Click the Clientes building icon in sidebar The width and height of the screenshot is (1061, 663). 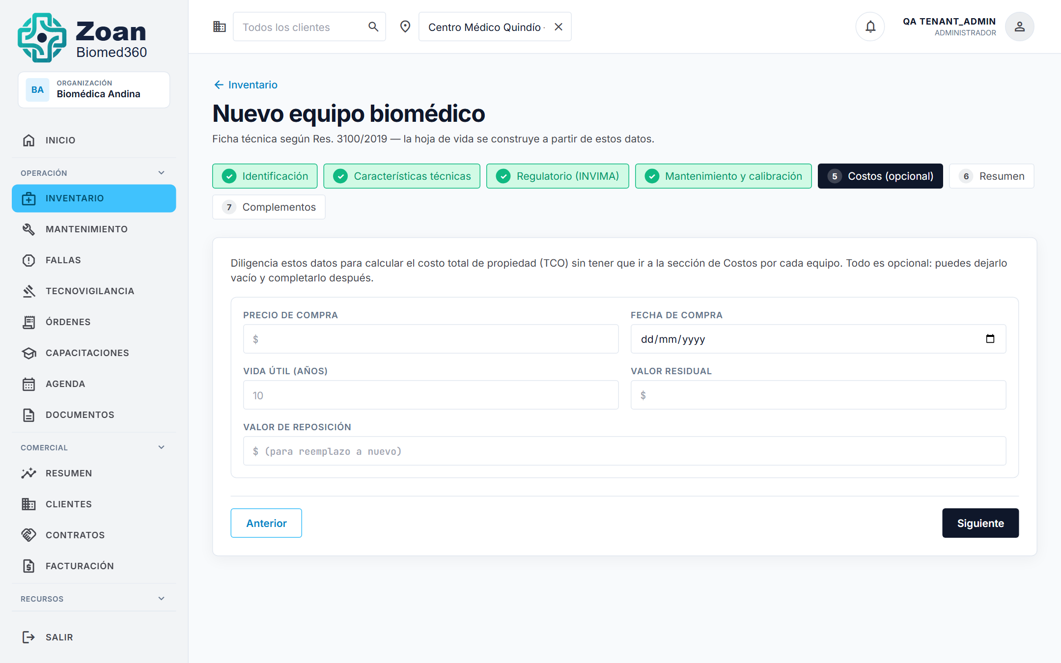click(x=29, y=504)
